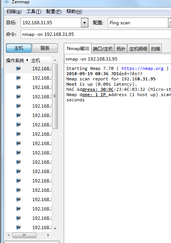Sort hosts by the 主机 column header
This screenshot has width=171, height=243.
(x=41, y=60)
